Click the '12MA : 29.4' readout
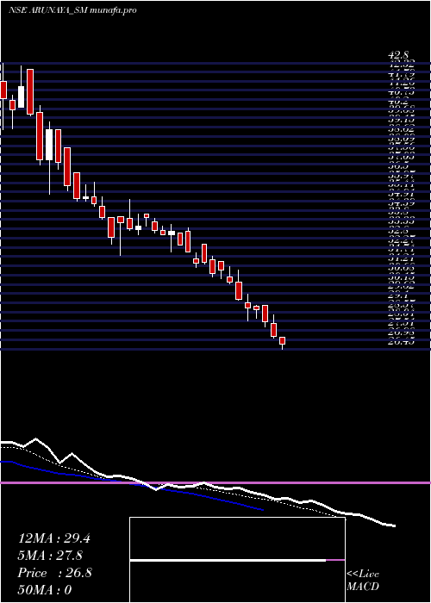 (x=54, y=538)
